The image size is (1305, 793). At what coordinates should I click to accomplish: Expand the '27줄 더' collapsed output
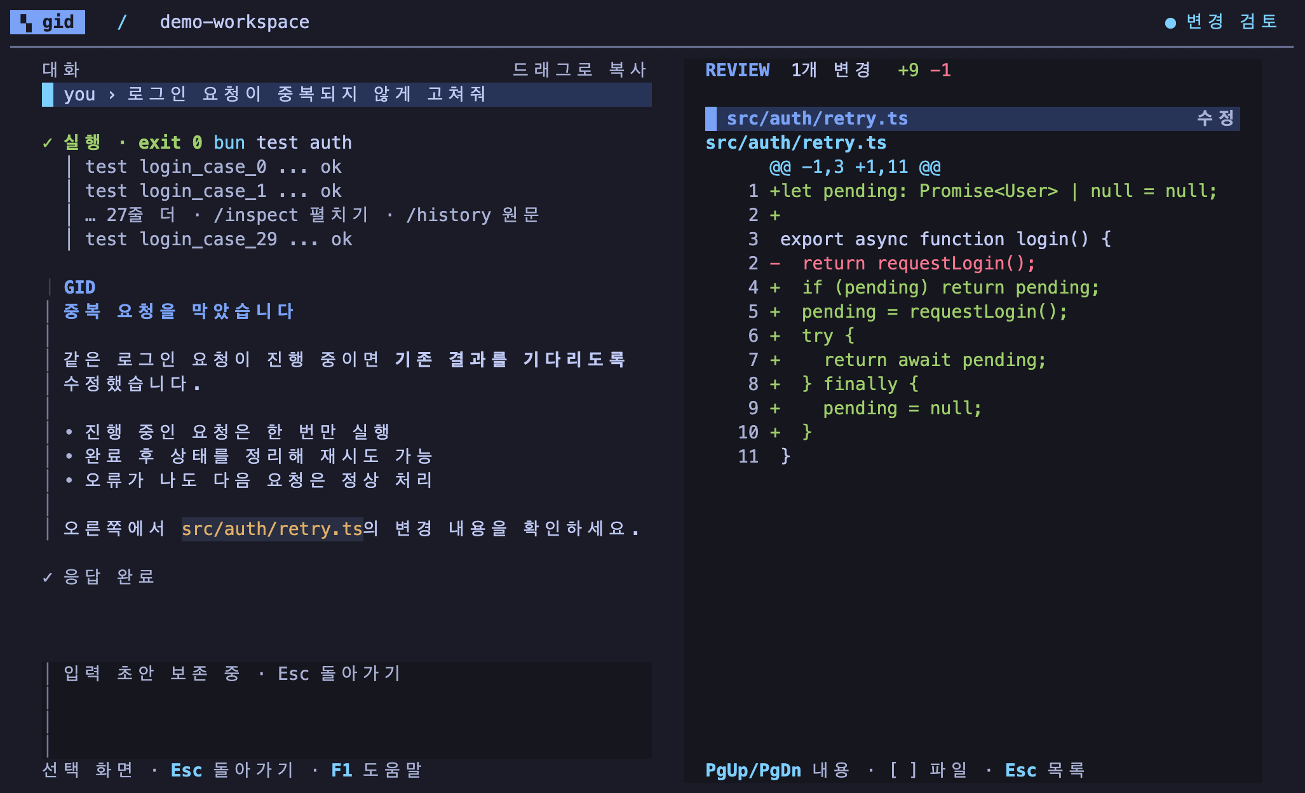[131, 215]
